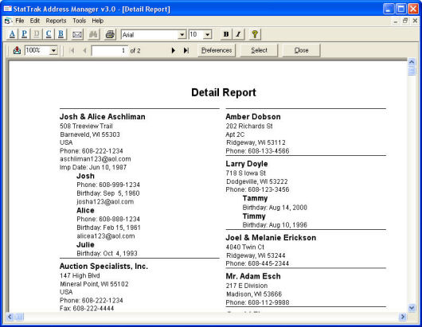This screenshot has height=327, width=422.
Task: Click the 'P' toolbar icon
Action: (24, 34)
